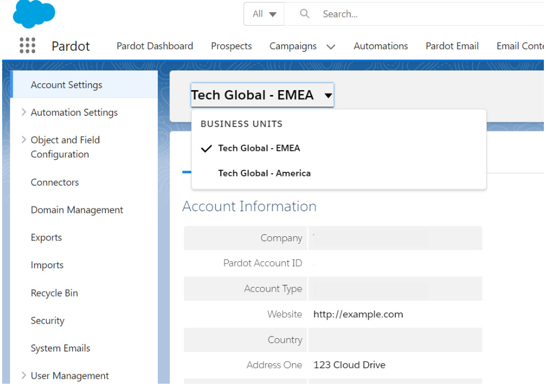
Task: Click the Country field label
Action: pos(285,340)
